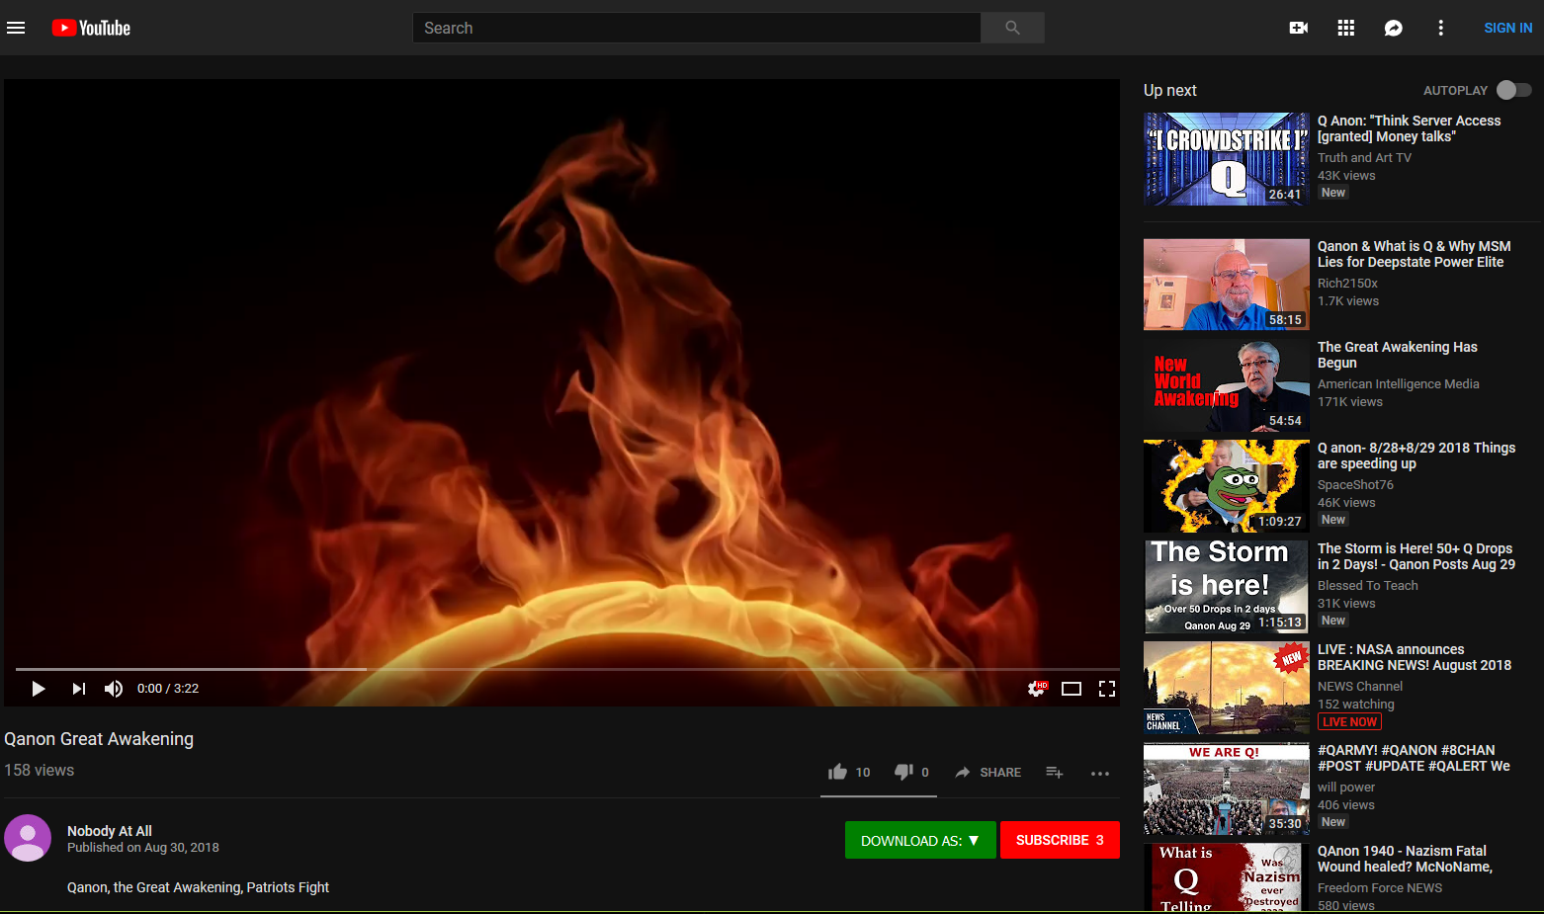Enter full screen mode

[x=1107, y=689]
